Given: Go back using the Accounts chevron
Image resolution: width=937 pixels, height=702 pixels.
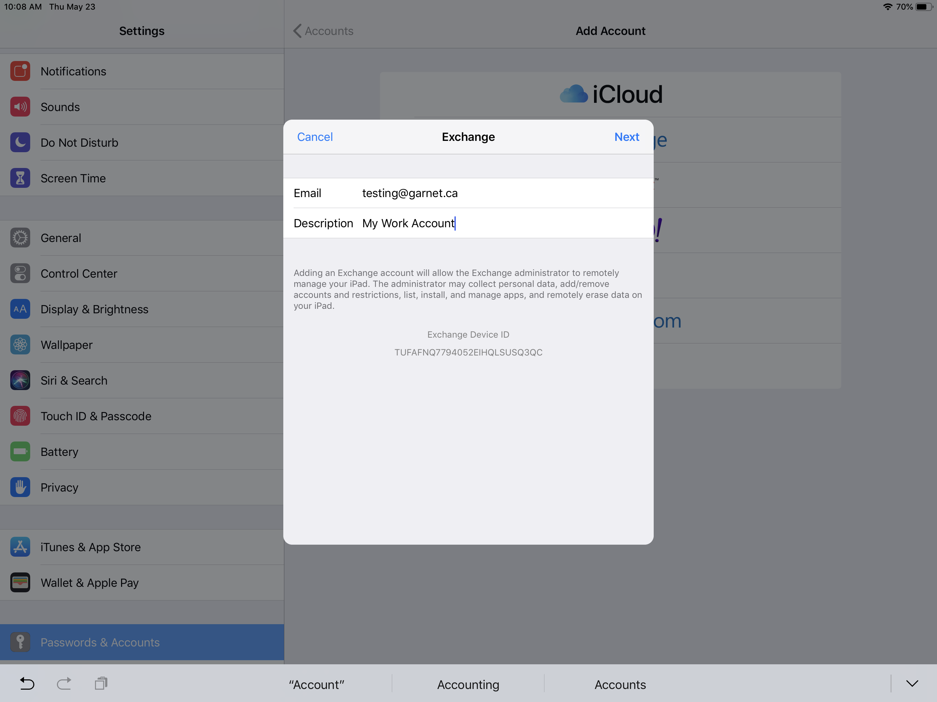Looking at the screenshot, I should click(x=324, y=31).
